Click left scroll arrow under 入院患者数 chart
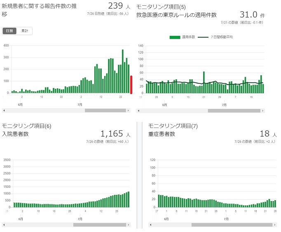 pyautogui.click(x=4, y=225)
